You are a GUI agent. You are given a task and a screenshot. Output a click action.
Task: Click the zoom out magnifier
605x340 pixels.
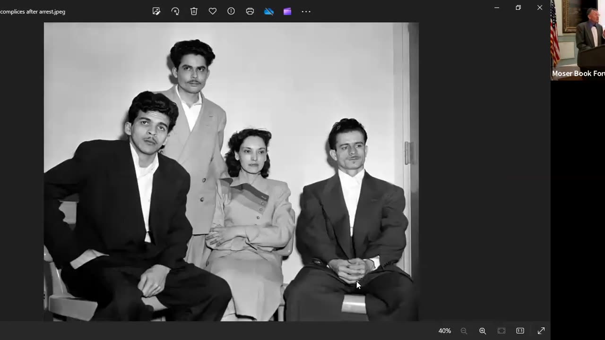pos(464,331)
